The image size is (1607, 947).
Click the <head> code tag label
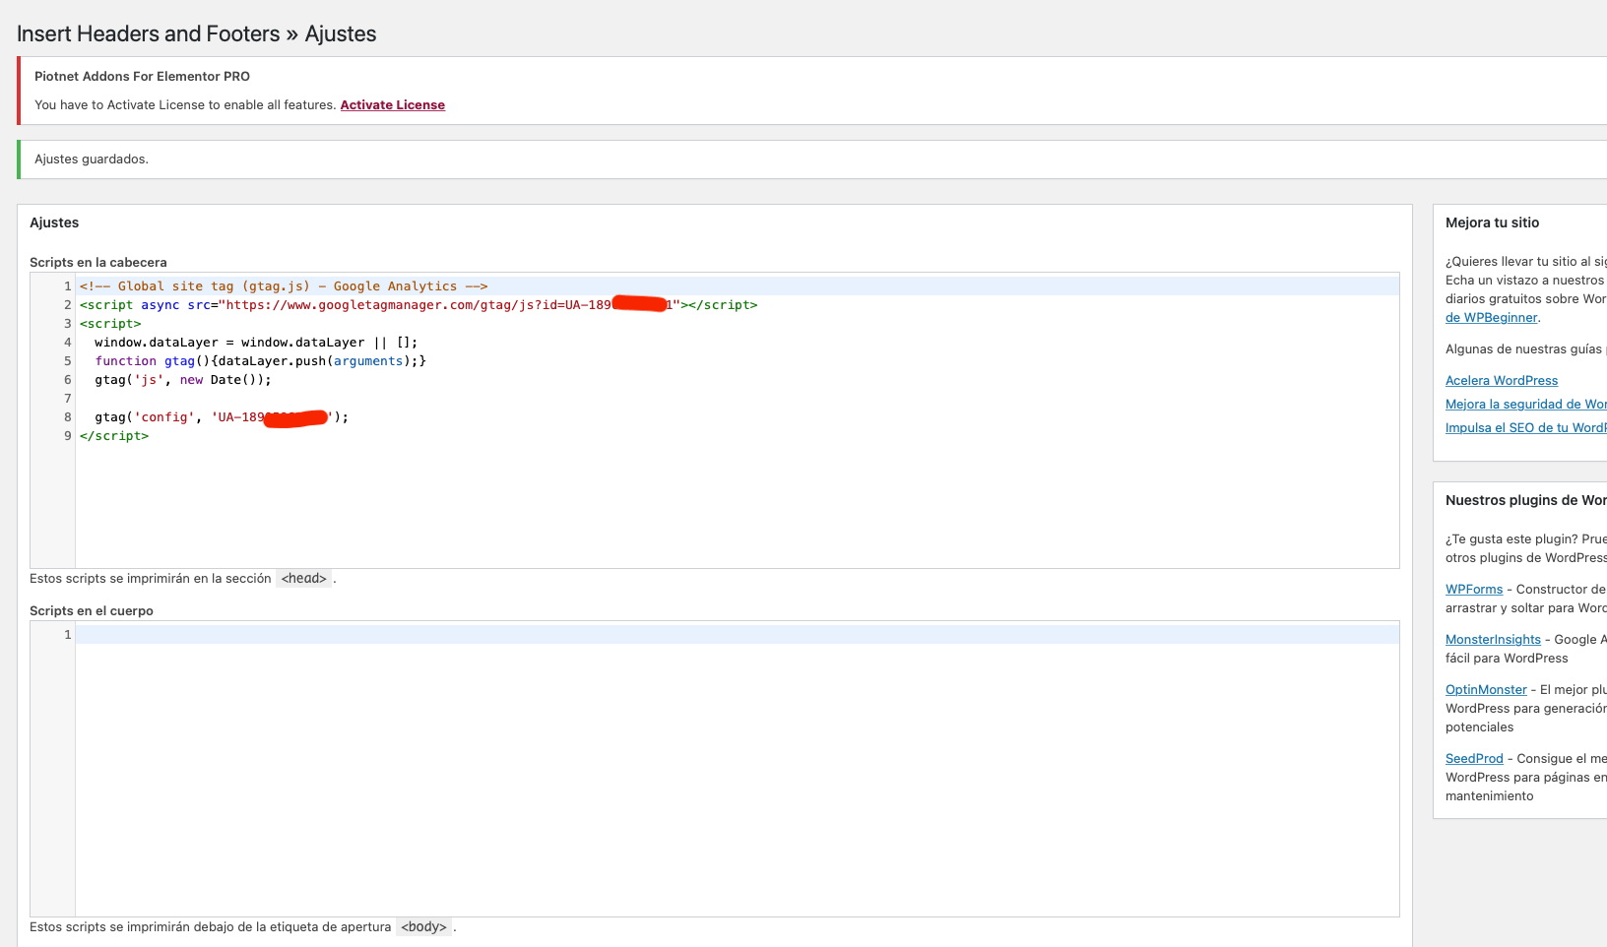[303, 579]
